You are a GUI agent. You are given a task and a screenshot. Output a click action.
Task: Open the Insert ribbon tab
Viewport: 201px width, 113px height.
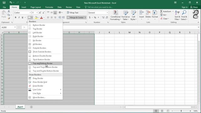(x=24, y=7)
